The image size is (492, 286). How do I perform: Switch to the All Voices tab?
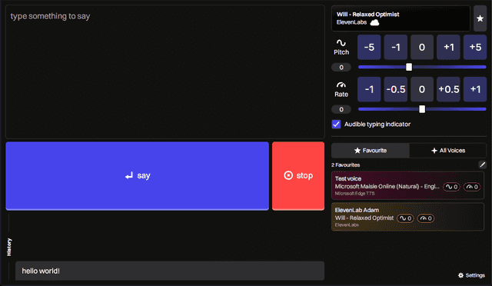coord(447,151)
